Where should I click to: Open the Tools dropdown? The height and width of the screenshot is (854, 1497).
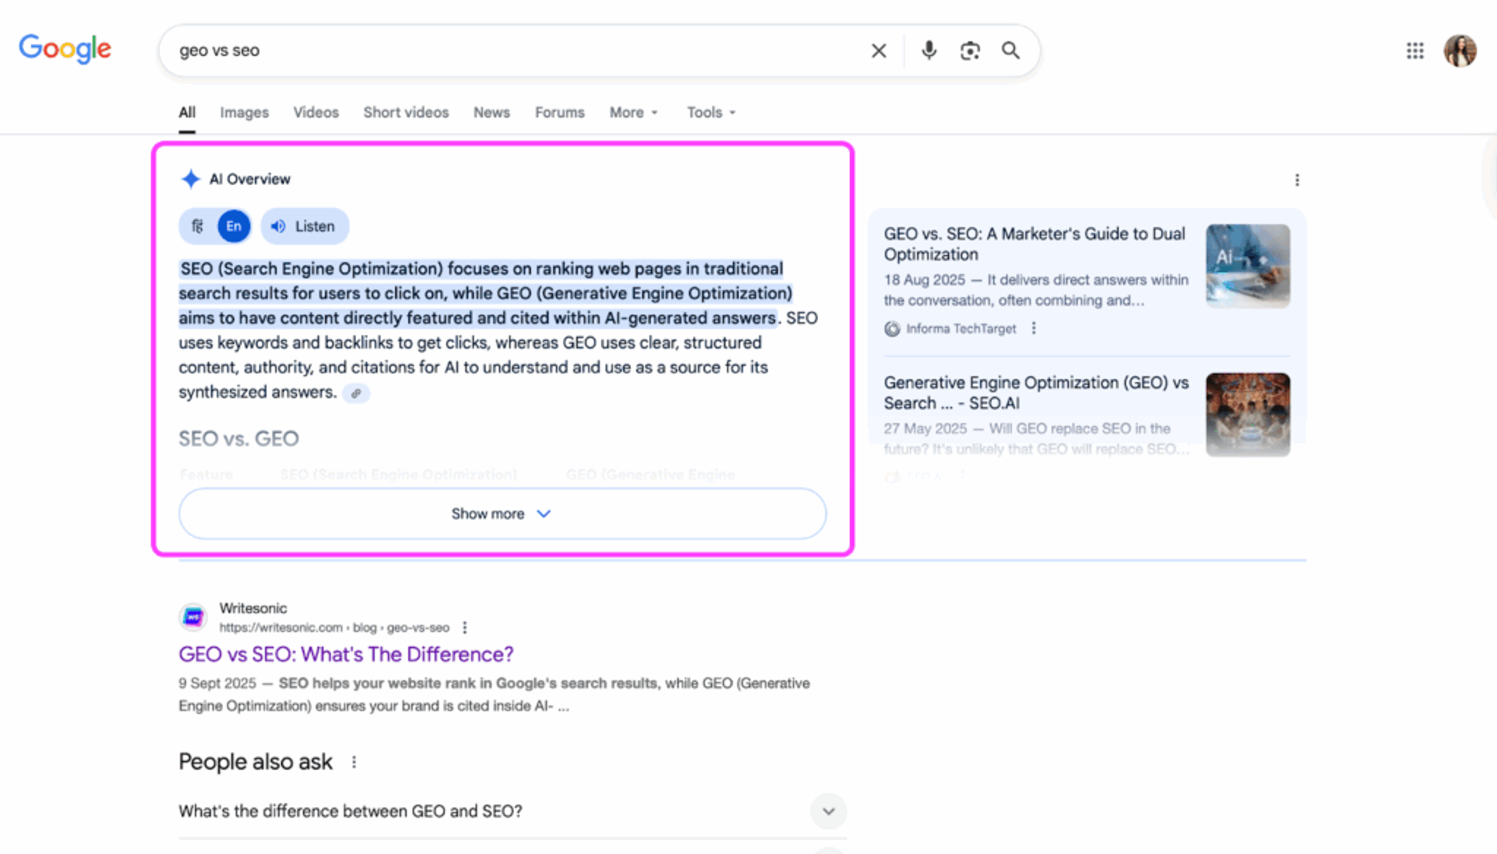pyautogui.click(x=711, y=112)
